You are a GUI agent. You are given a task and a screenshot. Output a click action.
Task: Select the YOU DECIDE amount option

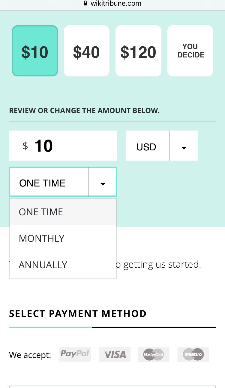pos(190,51)
